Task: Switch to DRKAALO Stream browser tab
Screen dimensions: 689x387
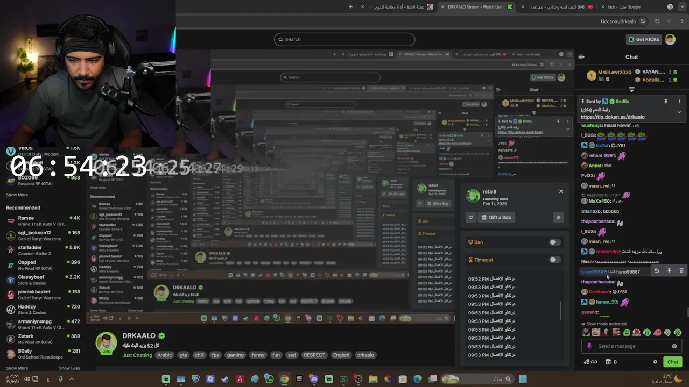Action: coord(476,7)
